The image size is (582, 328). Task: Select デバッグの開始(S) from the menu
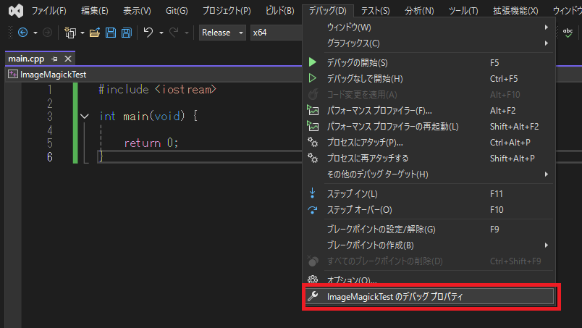pyautogui.click(x=357, y=63)
